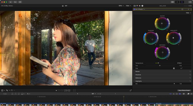
Task: Uncheck the Color Wheels 1 checkbox
Action: coord(134,9)
